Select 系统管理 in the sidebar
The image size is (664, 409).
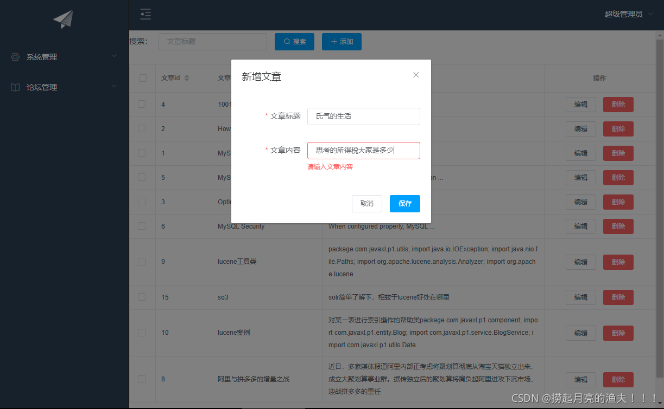(x=43, y=56)
